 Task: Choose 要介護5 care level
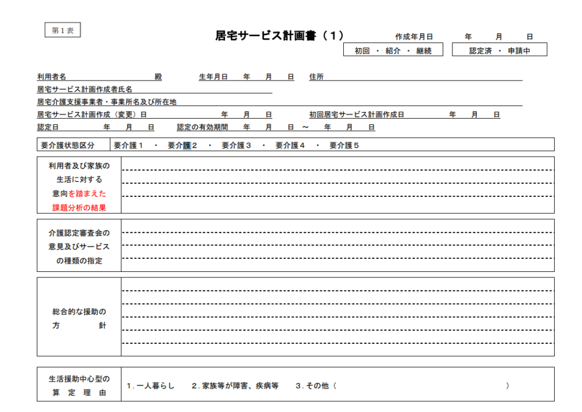[x=344, y=145]
